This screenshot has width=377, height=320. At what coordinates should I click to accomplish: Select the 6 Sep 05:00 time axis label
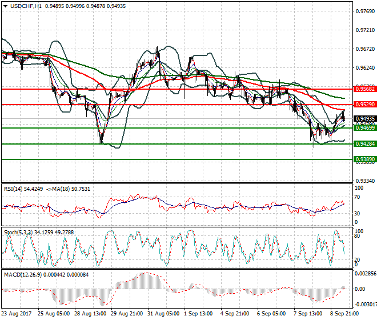coord(271,314)
